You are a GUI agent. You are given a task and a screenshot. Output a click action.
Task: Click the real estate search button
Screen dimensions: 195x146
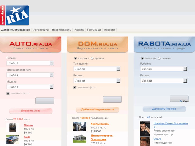tap(112, 99)
